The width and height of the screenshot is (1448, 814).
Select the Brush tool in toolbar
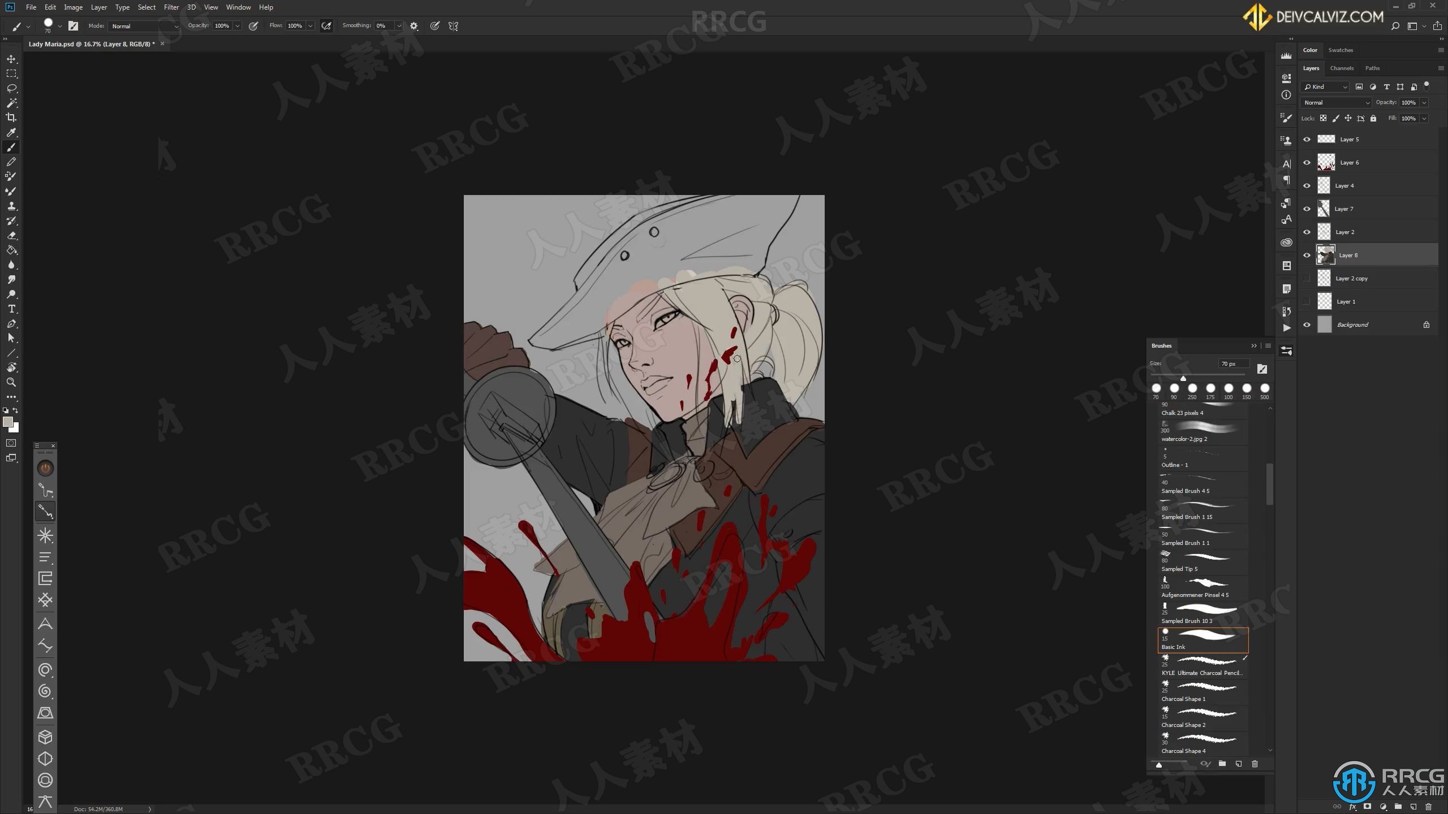coord(11,147)
